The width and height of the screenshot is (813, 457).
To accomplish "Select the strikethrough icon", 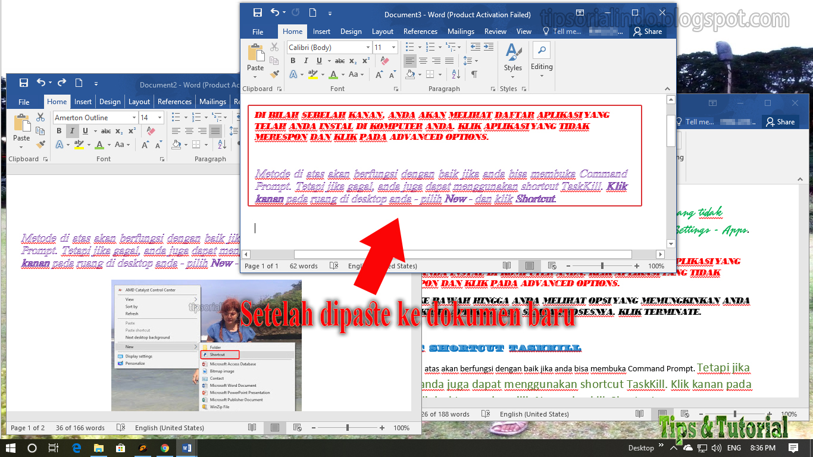I will [340, 61].
